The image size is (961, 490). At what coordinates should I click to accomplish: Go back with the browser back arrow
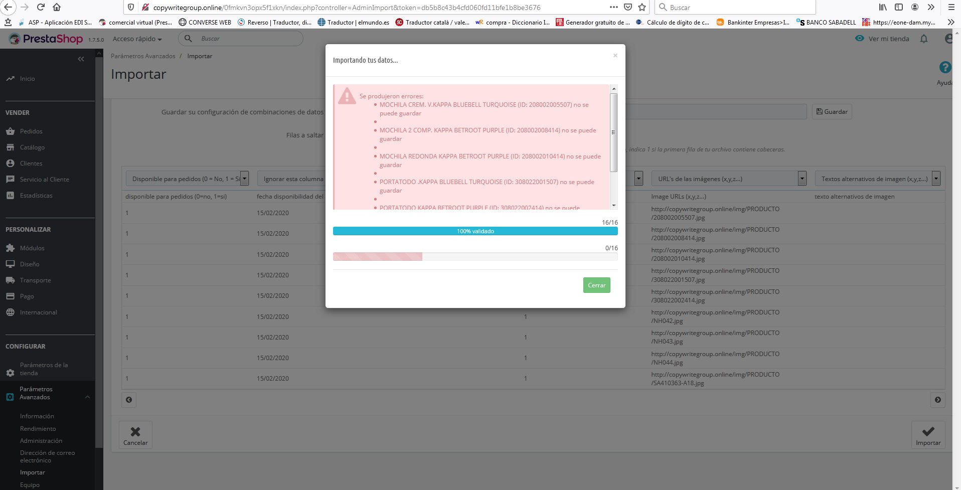(9, 7)
